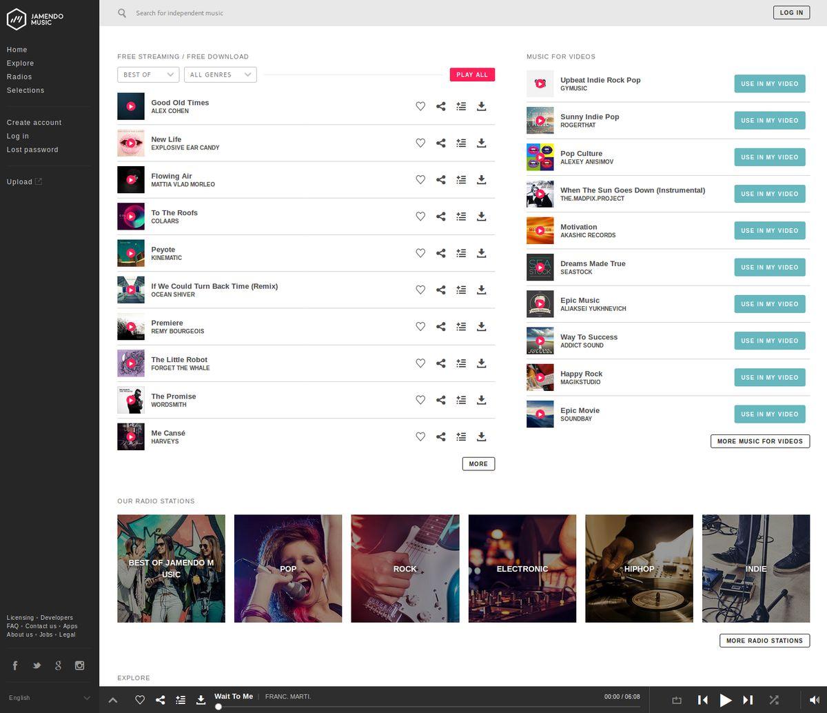The width and height of the screenshot is (827, 713).
Task: Open Jamendo's Google Plus page
Action: pyautogui.click(x=59, y=665)
